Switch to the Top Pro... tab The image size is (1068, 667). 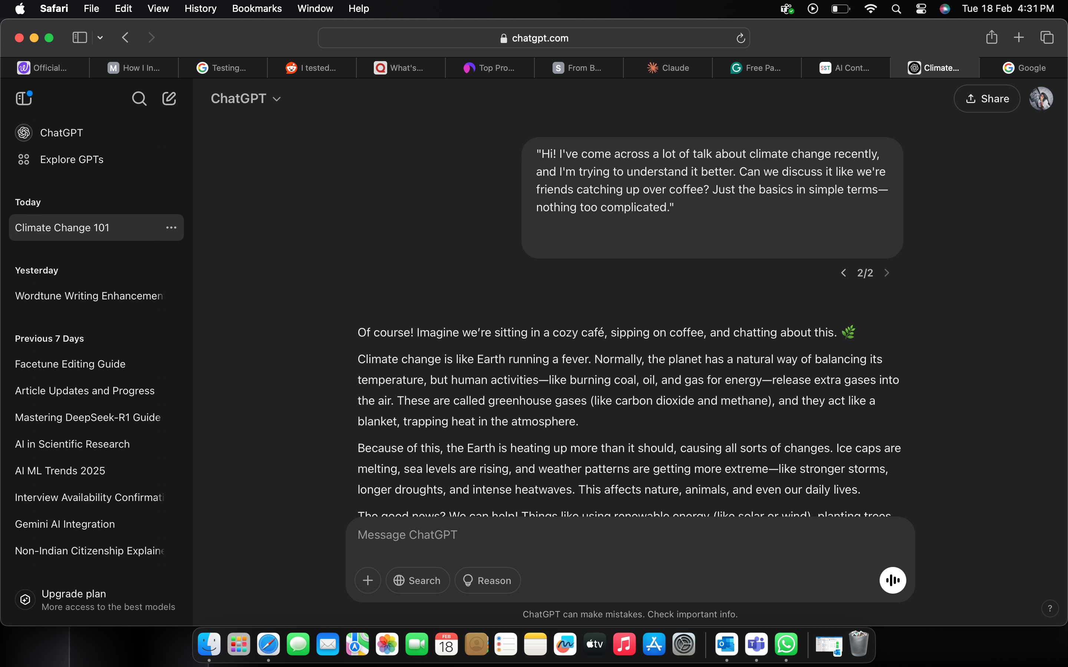(x=489, y=68)
